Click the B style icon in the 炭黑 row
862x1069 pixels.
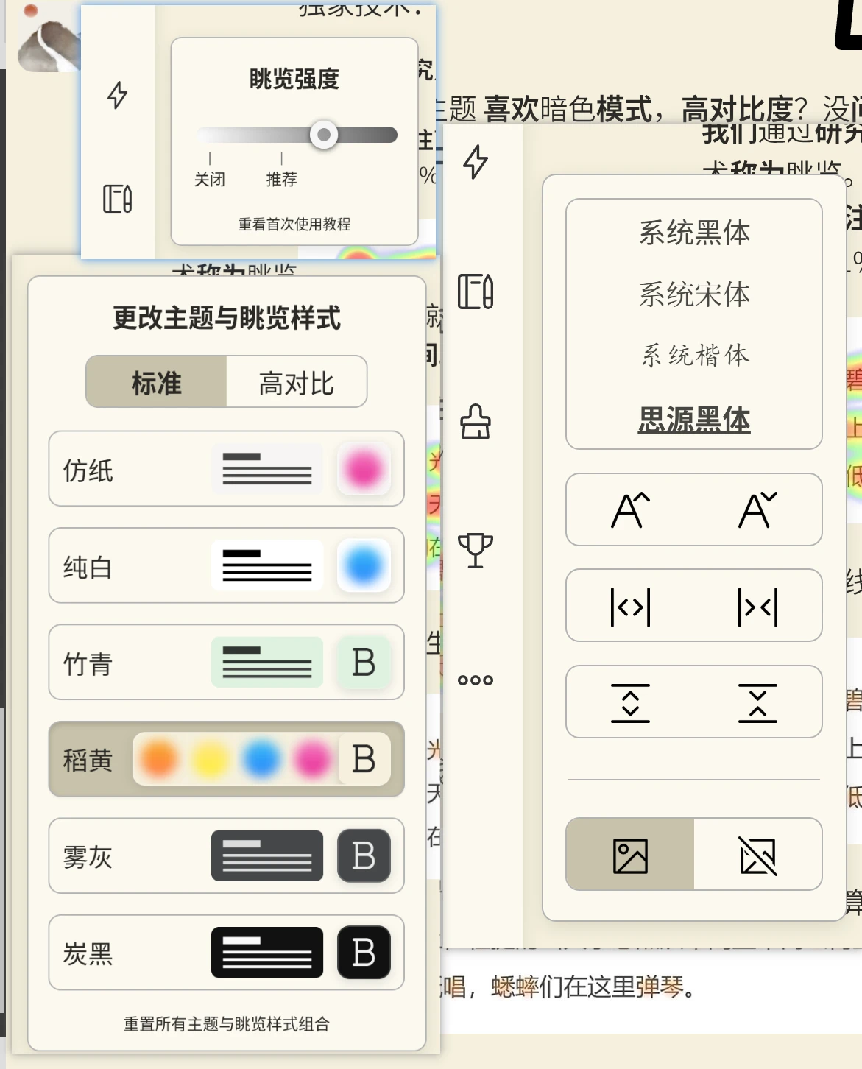(x=364, y=953)
